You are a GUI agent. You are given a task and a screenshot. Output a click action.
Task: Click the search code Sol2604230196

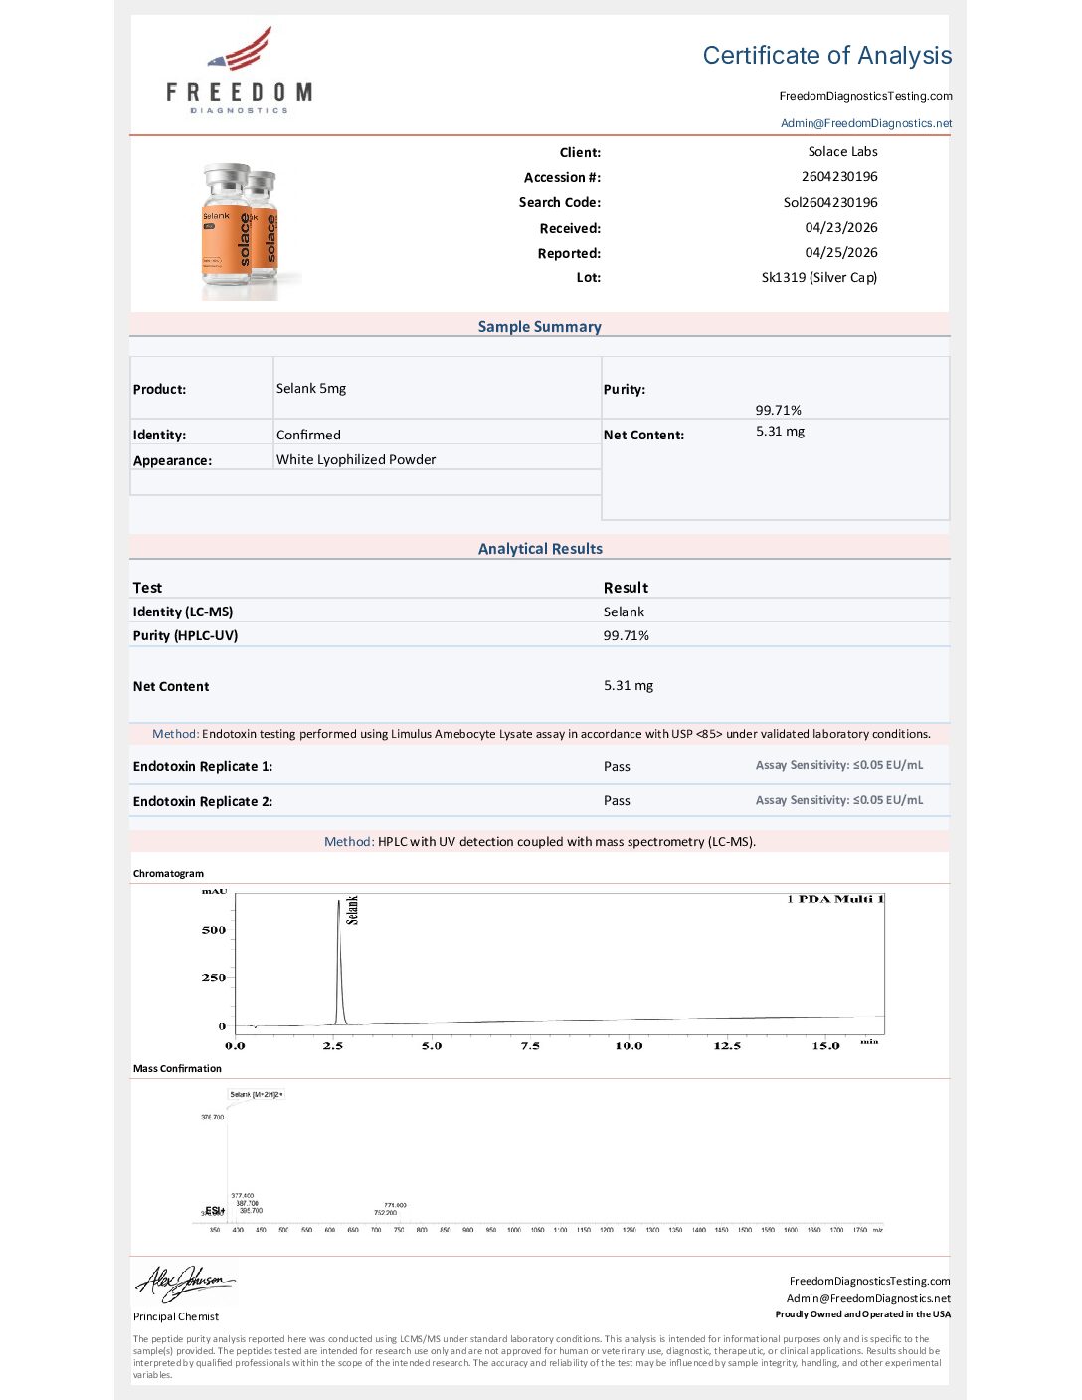point(830,202)
